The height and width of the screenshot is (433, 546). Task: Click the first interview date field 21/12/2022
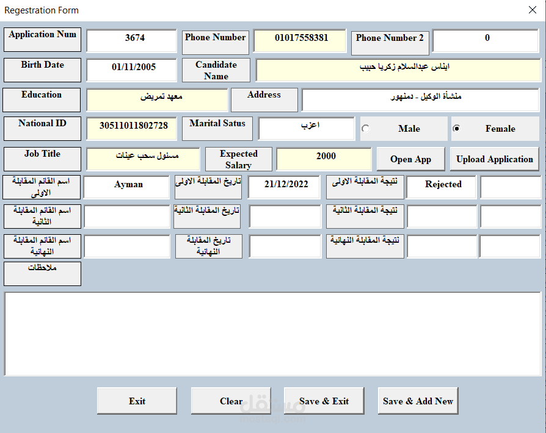point(284,187)
